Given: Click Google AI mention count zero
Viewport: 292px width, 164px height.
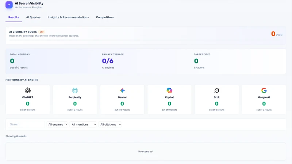Looking at the screenshot, I should tap(264, 104).
